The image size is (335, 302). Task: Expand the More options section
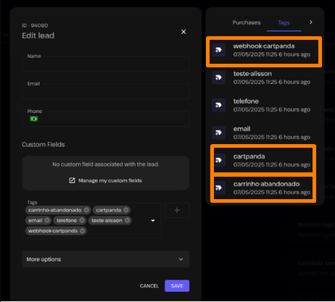pyautogui.click(x=106, y=259)
